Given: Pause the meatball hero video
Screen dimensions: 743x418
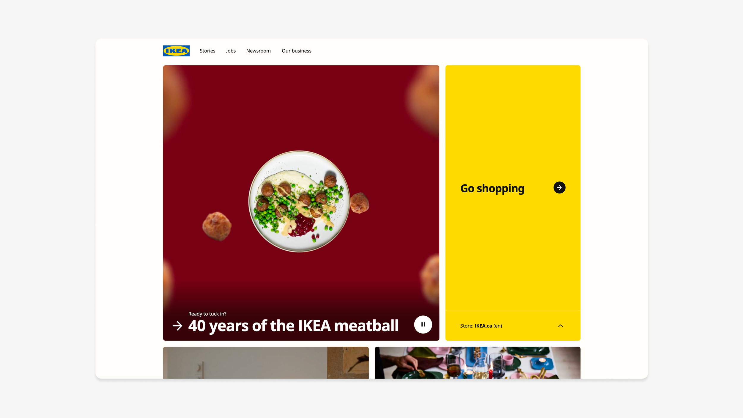Looking at the screenshot, I should pyautogui.click(x=423, y=324).
